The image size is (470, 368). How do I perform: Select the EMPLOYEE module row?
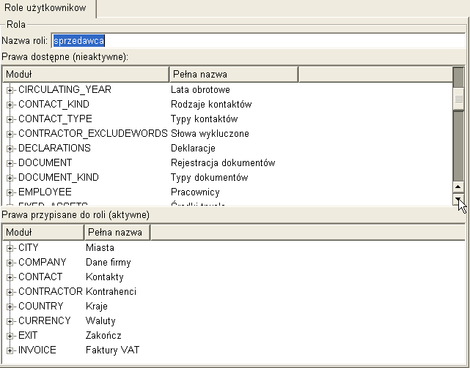tap(45, 192)
